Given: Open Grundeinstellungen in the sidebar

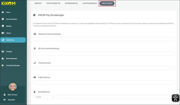Looking at the screenshot, I should point(13,66).
